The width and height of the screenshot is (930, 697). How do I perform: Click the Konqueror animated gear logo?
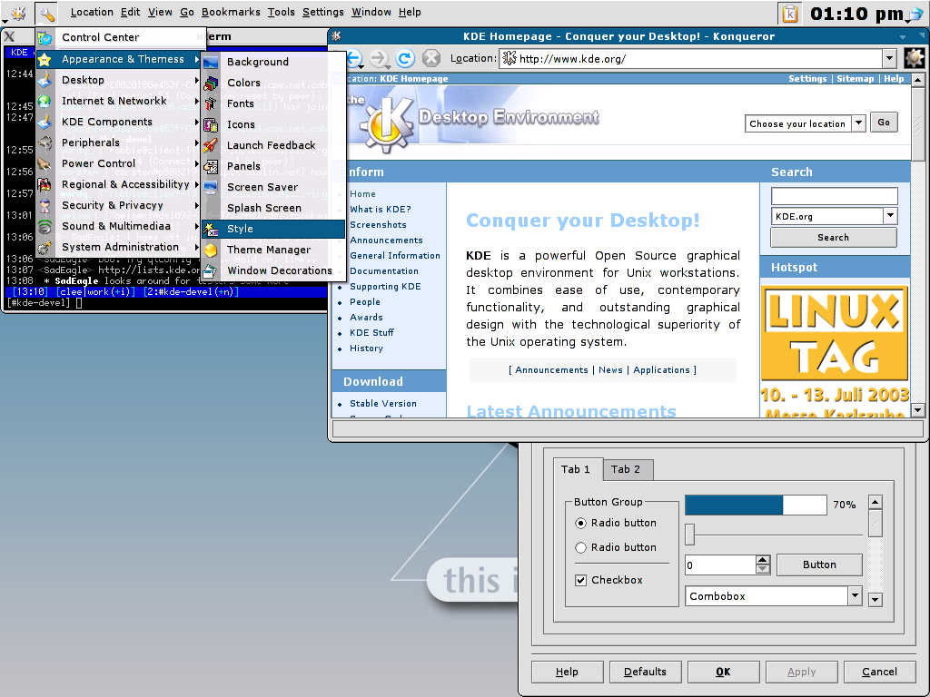(x=914, y=58)
